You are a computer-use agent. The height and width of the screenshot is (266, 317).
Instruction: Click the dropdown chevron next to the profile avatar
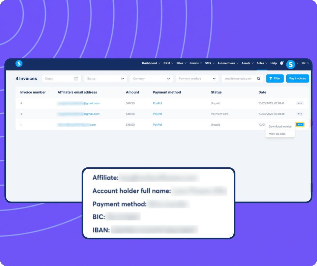[x=297, y=63]
